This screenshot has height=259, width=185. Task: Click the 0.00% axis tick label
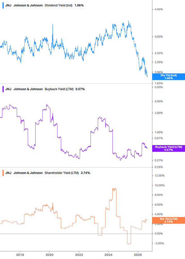(x=159, y=233)
